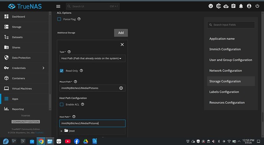Open the Type dropdown (Host Path)
Image resolution: width=264 pixels, height=145 pixels.
(x=92, y=58)
